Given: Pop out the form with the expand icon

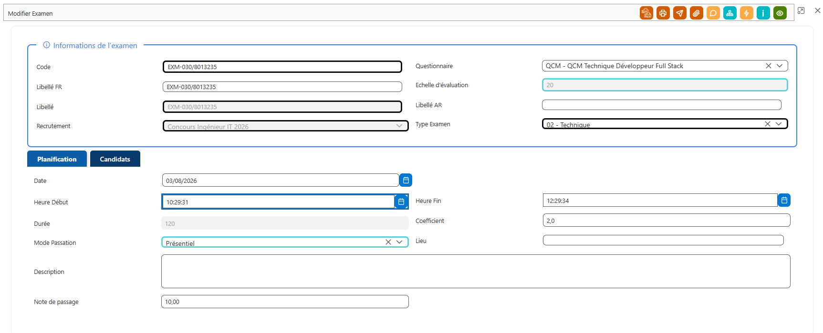Looking at the screenshot, I should (801, 10).
